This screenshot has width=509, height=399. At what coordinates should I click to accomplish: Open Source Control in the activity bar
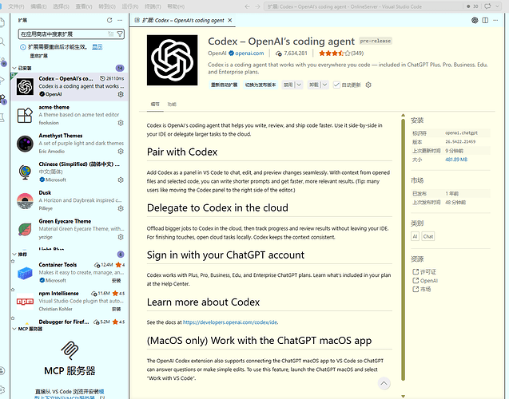point(3,61)
